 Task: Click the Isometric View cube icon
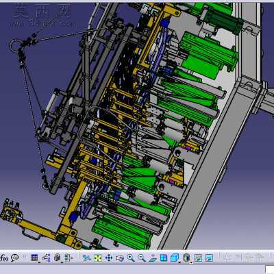(x=175, y=258)
